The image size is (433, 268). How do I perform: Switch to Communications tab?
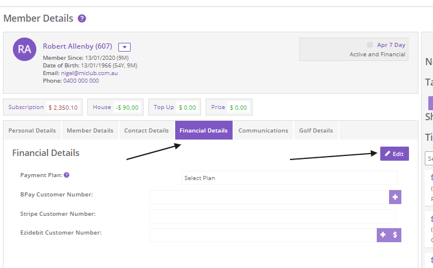pos(263,130)
